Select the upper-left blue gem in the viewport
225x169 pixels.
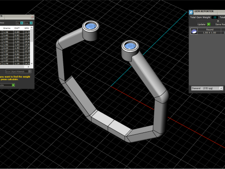tap(90, 26)
